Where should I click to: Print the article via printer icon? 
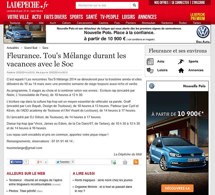point(125,162)
